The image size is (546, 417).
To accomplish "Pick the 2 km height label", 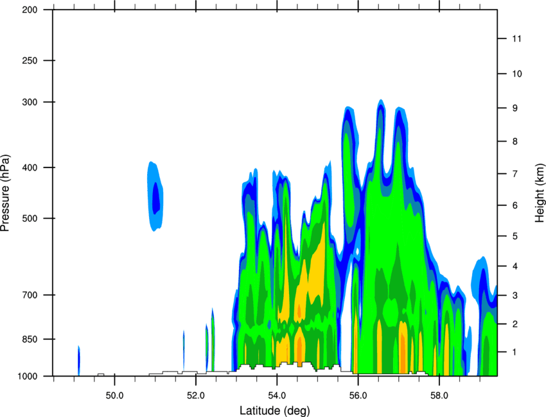I will [x=515, y=324].
